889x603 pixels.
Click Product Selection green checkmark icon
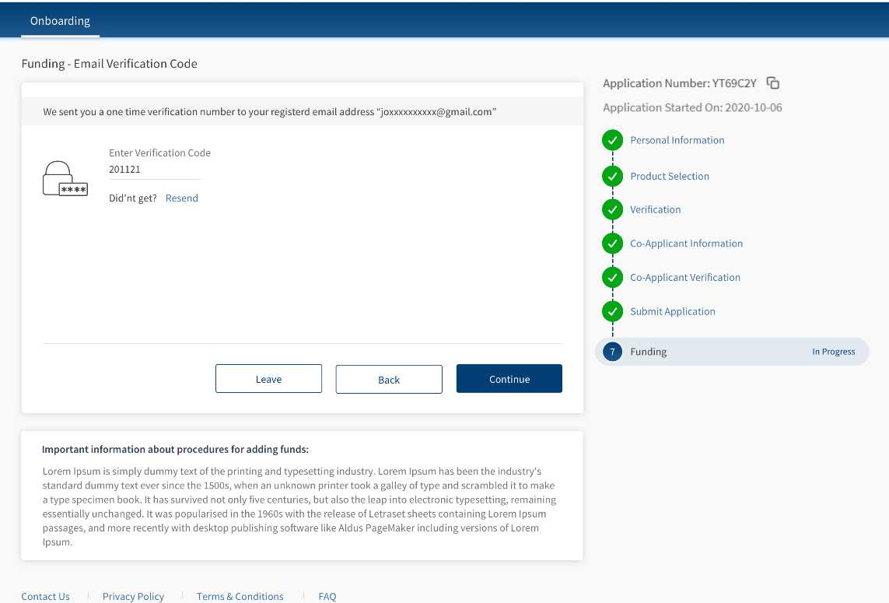pyautogui.click(x=613, y=177)
